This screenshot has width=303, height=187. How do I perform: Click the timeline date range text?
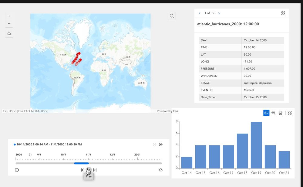pyautogui.click(x=49, y=144)
